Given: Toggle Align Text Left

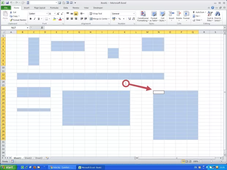Looking at the screenshot, I should point(68,19).
